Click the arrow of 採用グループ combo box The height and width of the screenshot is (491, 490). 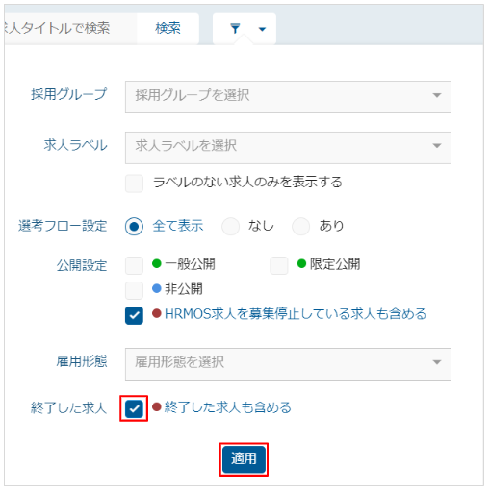[436, 95]
